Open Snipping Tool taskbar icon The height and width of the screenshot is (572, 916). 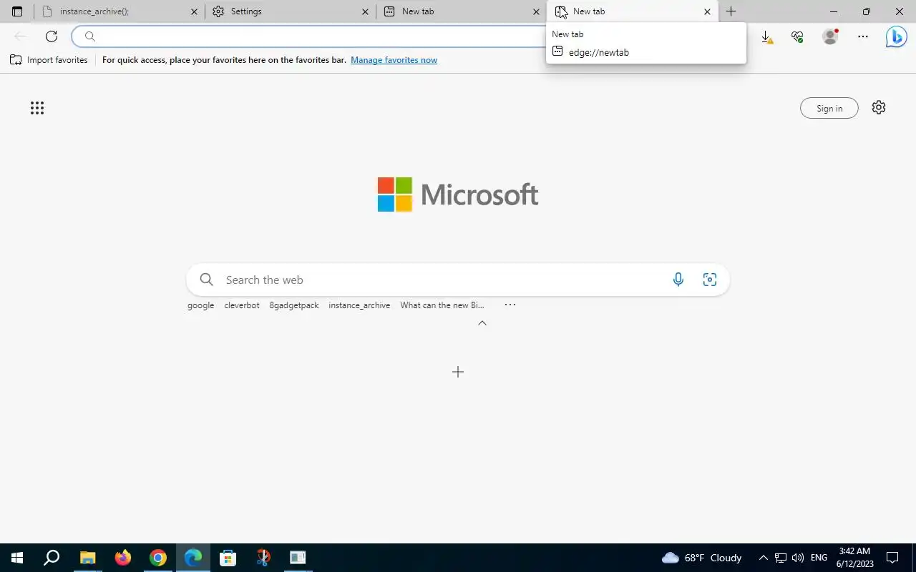[263, 558]
